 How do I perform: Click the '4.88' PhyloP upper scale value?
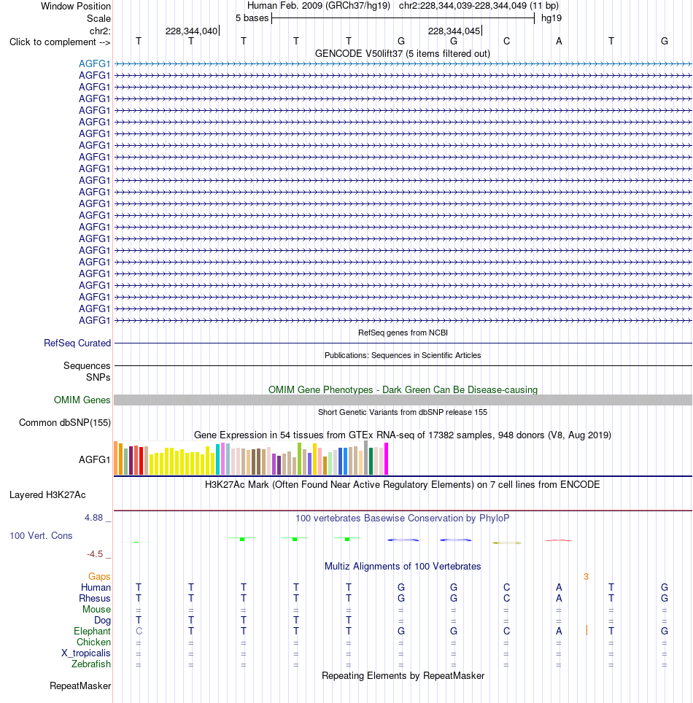pos(94,518)
